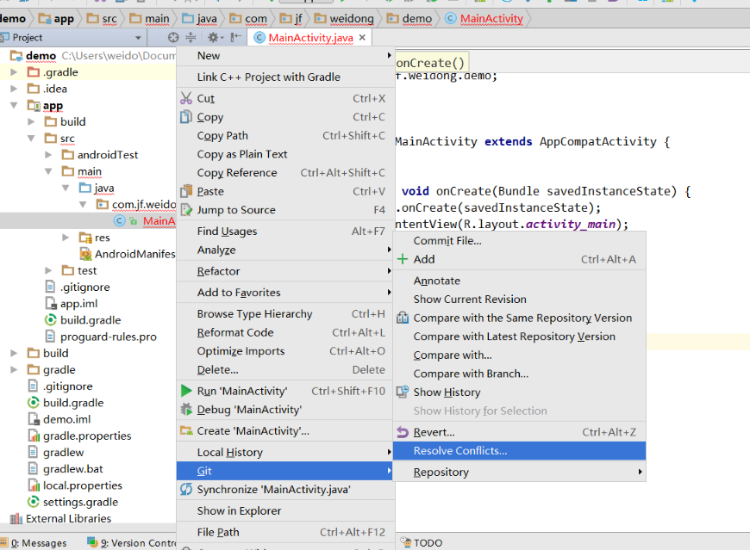Click the AndroidManifest file icon

(x=85, y=254)
